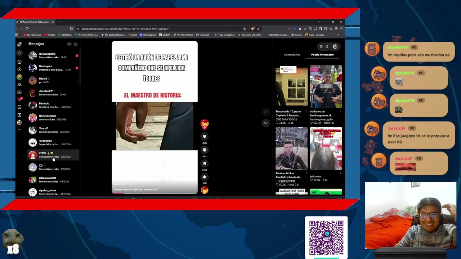Play the jack reyes video thumbnail
The height and width of the screenshot is (259, 461).
click(x=326, y=148)
